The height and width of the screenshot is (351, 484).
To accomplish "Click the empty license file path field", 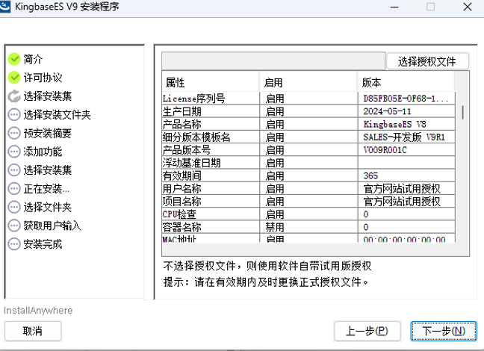I will (273, 61).
